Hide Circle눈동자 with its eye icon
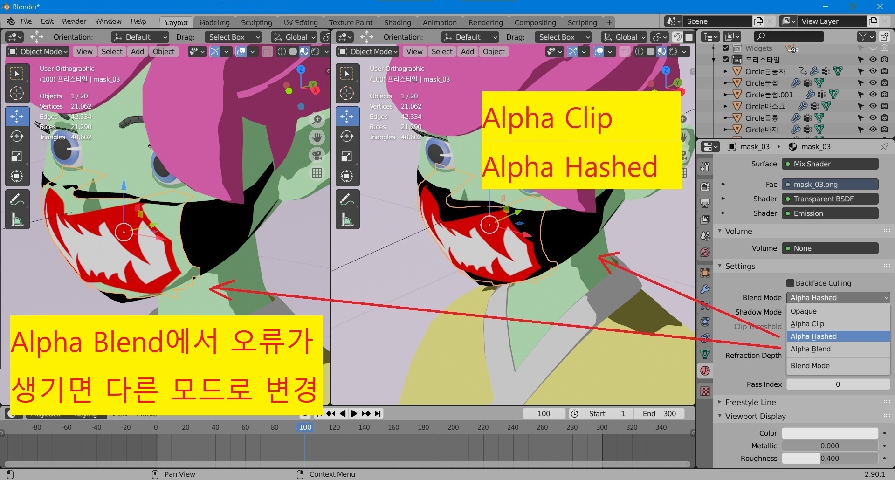 [873, 71]
